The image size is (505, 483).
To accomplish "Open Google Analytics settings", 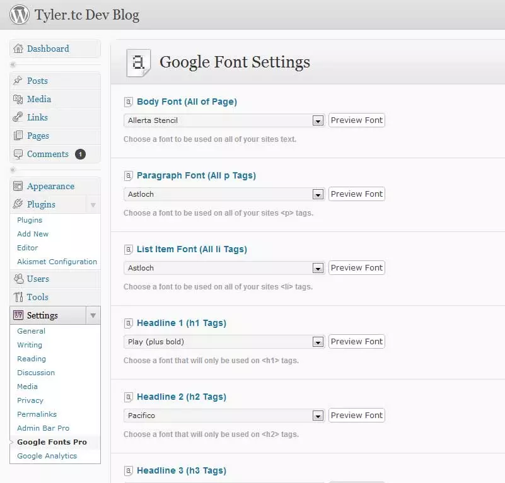I will point(47,456).
